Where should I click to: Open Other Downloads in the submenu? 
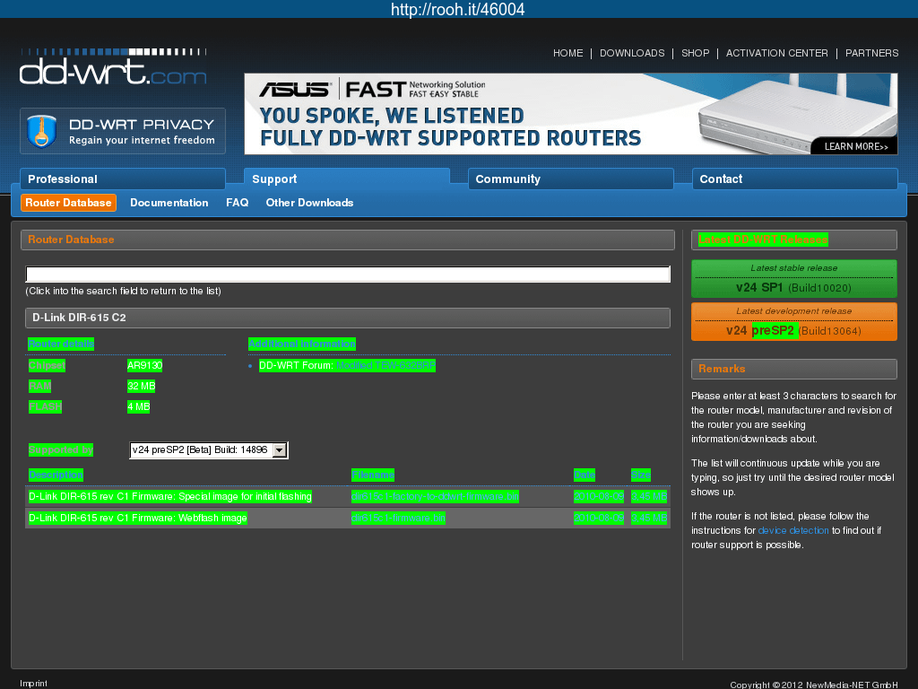click(x=309, y=203)
